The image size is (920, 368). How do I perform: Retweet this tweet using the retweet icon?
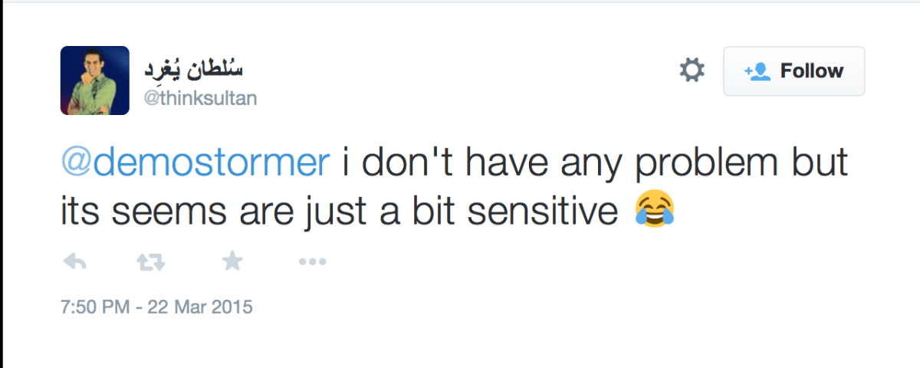pos(149,262)
